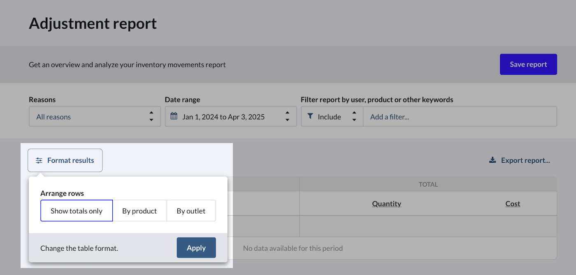Click the calendar icon in Date range
This screenshot has height=275, width=576.
[174, 117]
